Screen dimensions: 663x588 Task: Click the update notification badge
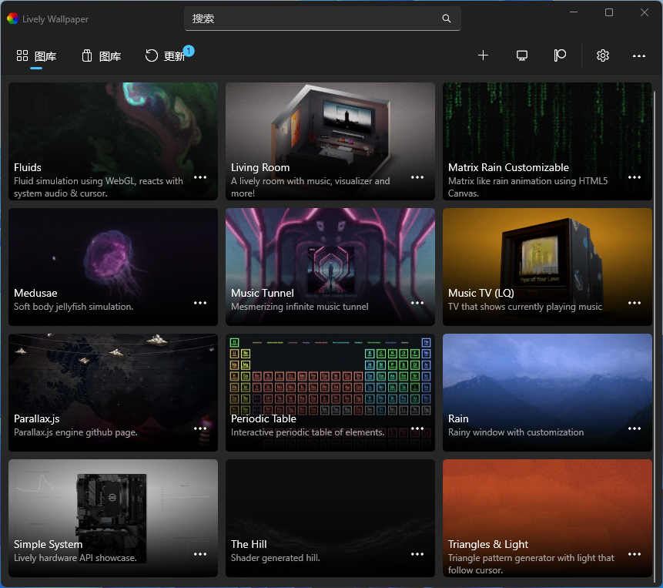click(x=189, y=51)
